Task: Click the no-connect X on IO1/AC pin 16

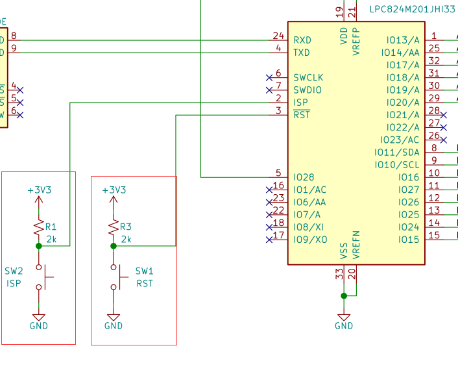Action: click(x=269, y=190)
